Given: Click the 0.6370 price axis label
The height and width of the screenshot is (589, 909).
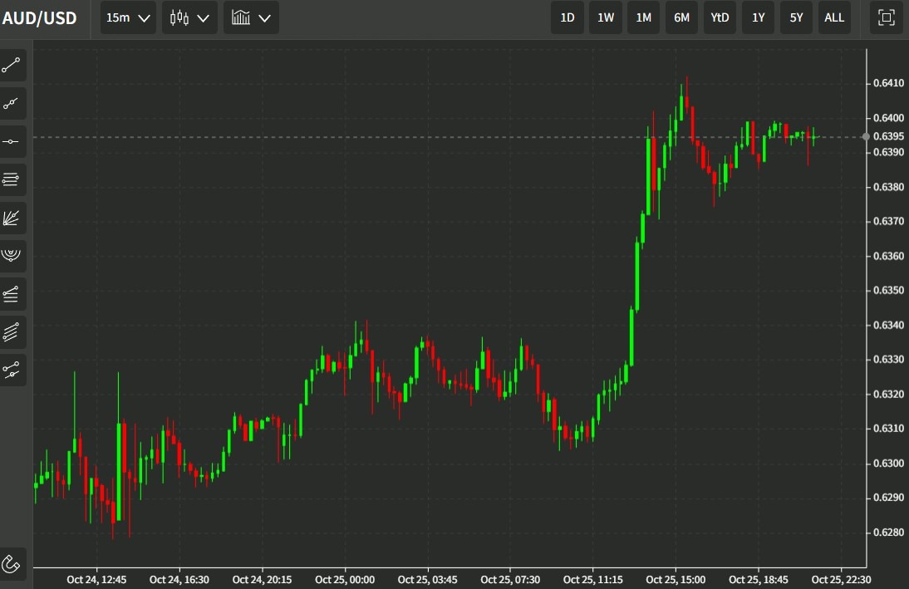Looking at the screenshot, I should 889,221.
